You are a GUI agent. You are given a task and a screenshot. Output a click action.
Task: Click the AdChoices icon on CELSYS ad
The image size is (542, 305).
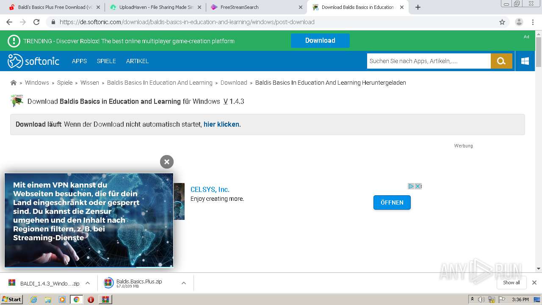click(x=411, y=186)
